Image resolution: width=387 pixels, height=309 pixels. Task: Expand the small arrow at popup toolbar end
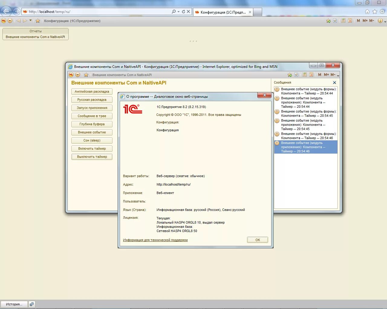coord(338,75)
